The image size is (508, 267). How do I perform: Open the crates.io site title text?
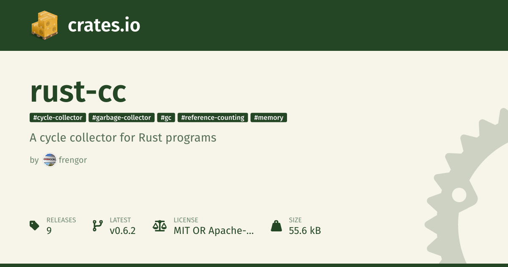click(x=104, y=25)
